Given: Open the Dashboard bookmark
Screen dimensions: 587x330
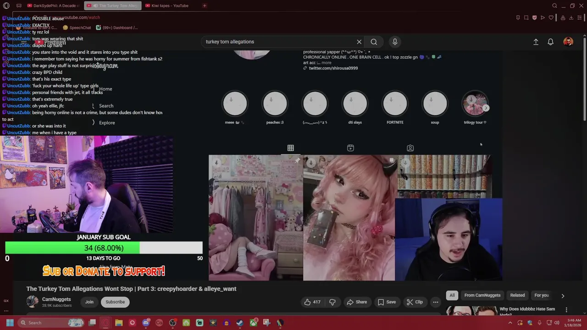Looking at the screenshot, I should coord(116,27).
